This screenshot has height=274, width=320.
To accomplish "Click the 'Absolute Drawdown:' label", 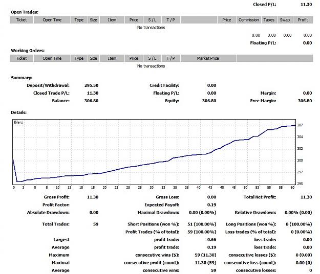I will 48,213.
